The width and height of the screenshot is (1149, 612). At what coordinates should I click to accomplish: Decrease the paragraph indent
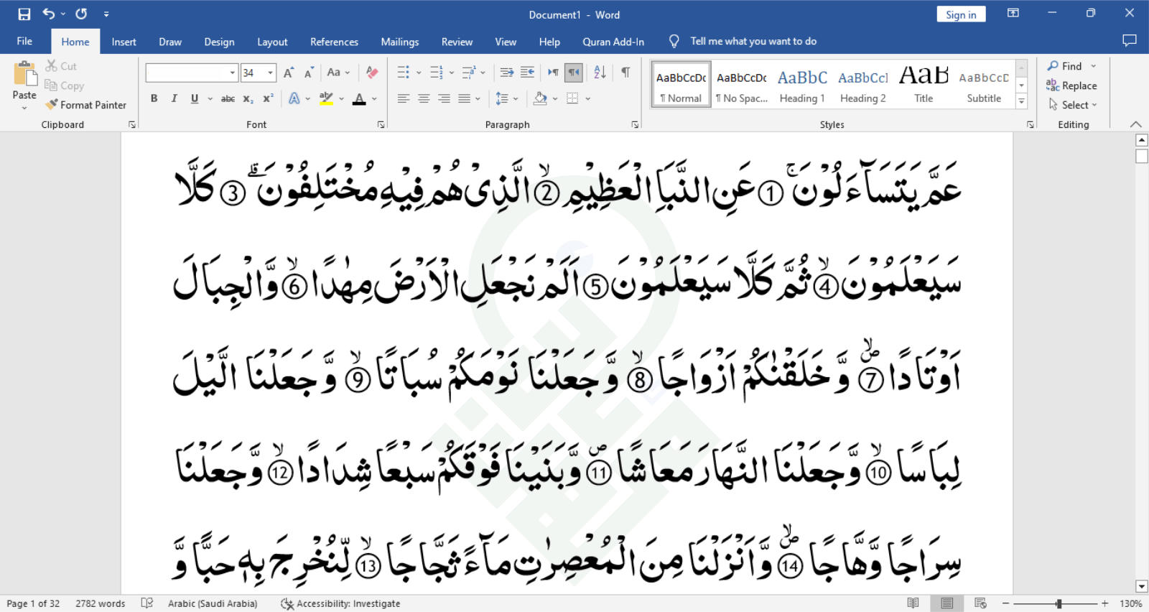click(x=506, y=73)
